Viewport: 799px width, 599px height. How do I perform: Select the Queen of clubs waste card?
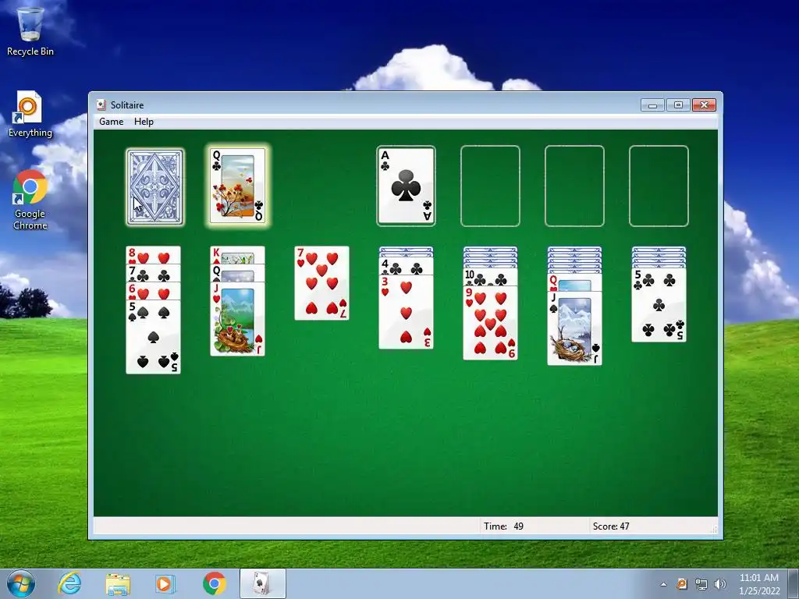(237, 186)
